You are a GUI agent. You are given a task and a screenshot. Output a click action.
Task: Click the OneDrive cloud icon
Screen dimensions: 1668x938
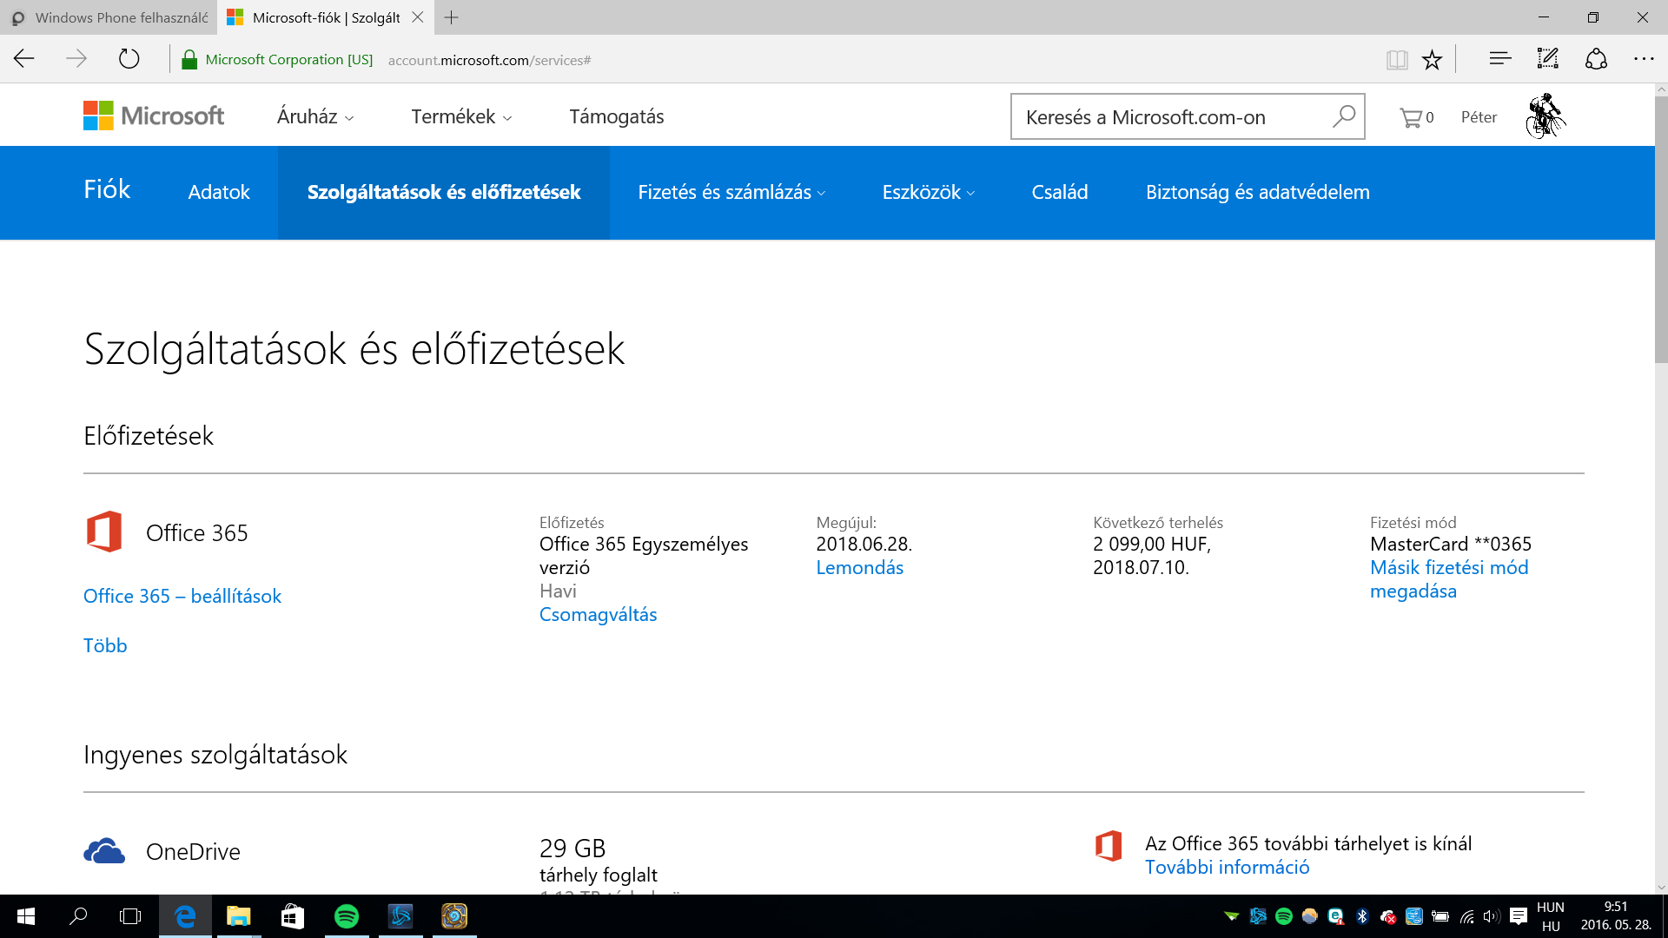[x=104, y=851]
